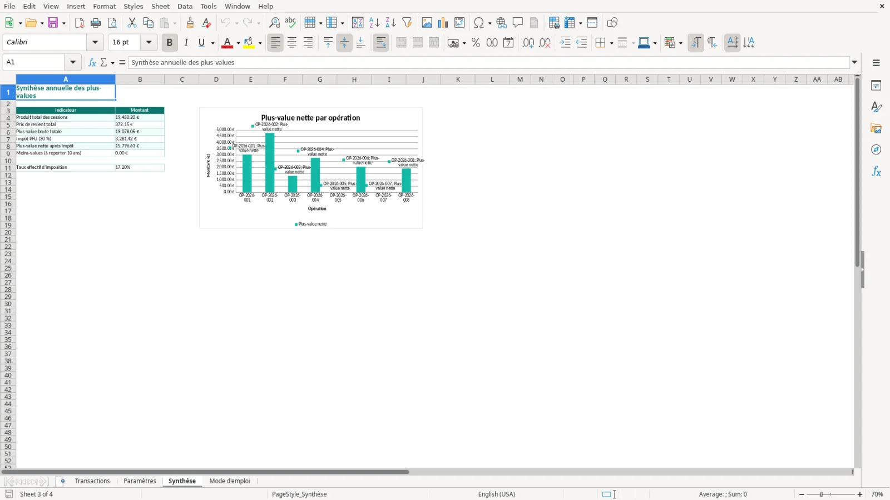Open the Format menu

[105, 6]
